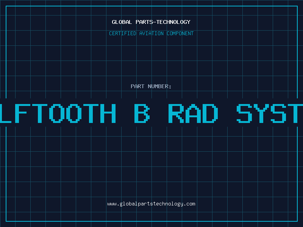The height and width of the screenshot is (227, 303).
Task: Click the word CERTIFIED in the subtitle
Action: click(122, 33)
